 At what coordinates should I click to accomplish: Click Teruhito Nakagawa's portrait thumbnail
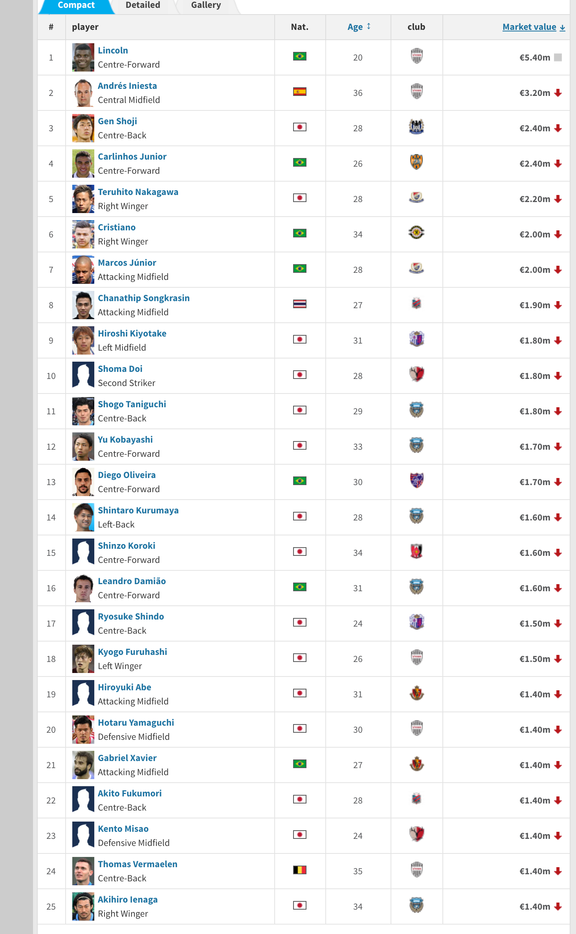(x=83, y=199)
